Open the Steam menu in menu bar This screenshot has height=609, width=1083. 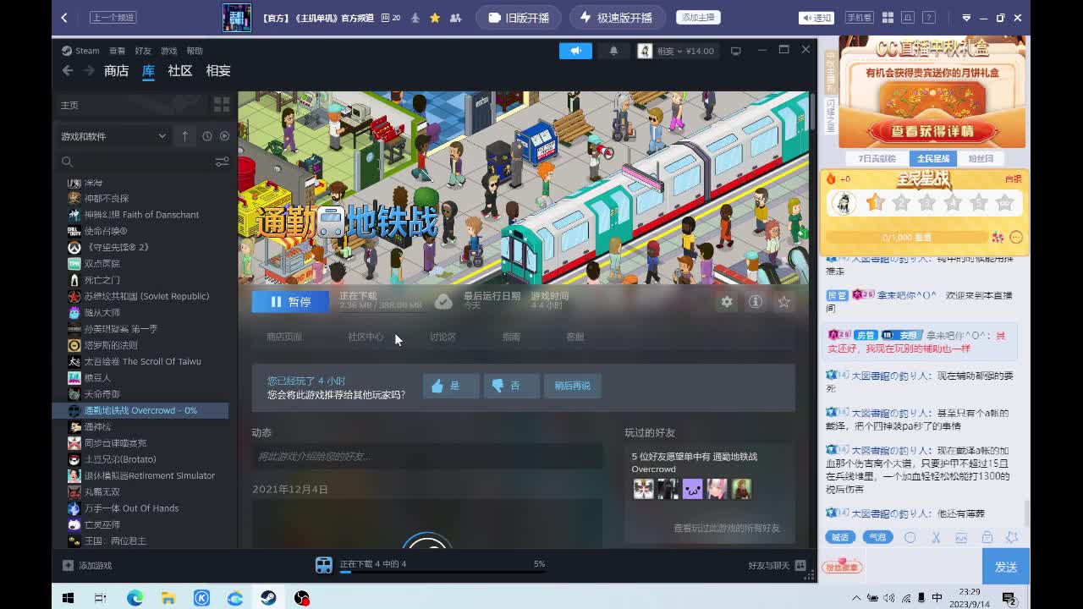80,51
